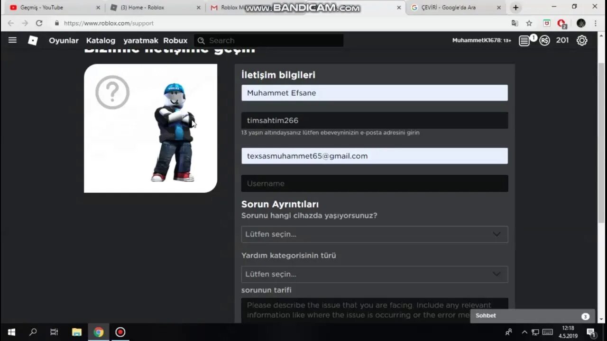This screenshot has height=341, width=607.
Task: Click the empty Username field
Action: click(374, 183)
